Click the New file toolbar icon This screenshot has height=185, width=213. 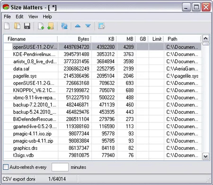[7, 26]
